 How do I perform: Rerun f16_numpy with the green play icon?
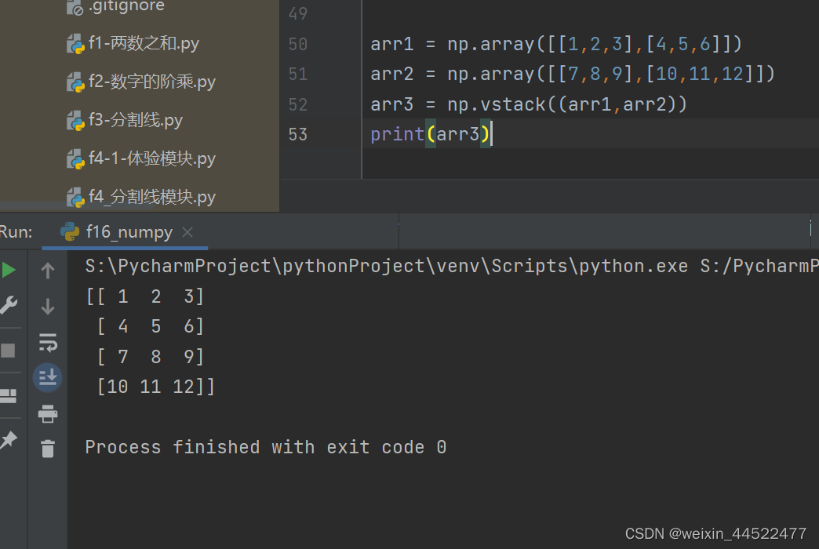pos(9,270)
